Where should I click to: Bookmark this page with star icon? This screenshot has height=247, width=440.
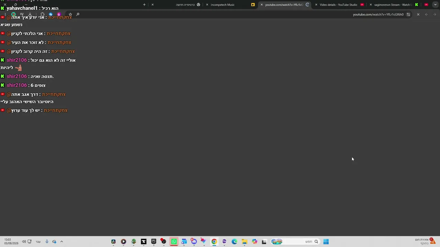pos(70,14)
